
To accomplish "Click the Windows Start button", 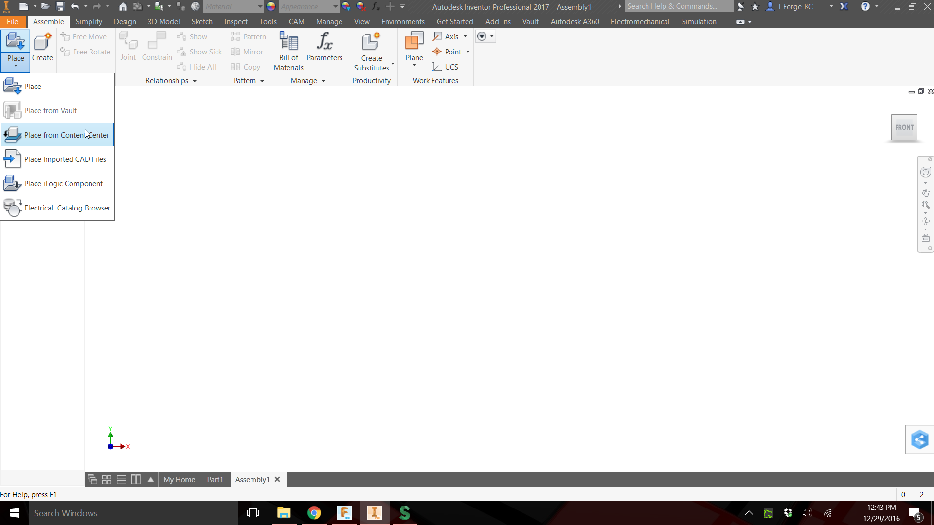I will click(15, 513).
